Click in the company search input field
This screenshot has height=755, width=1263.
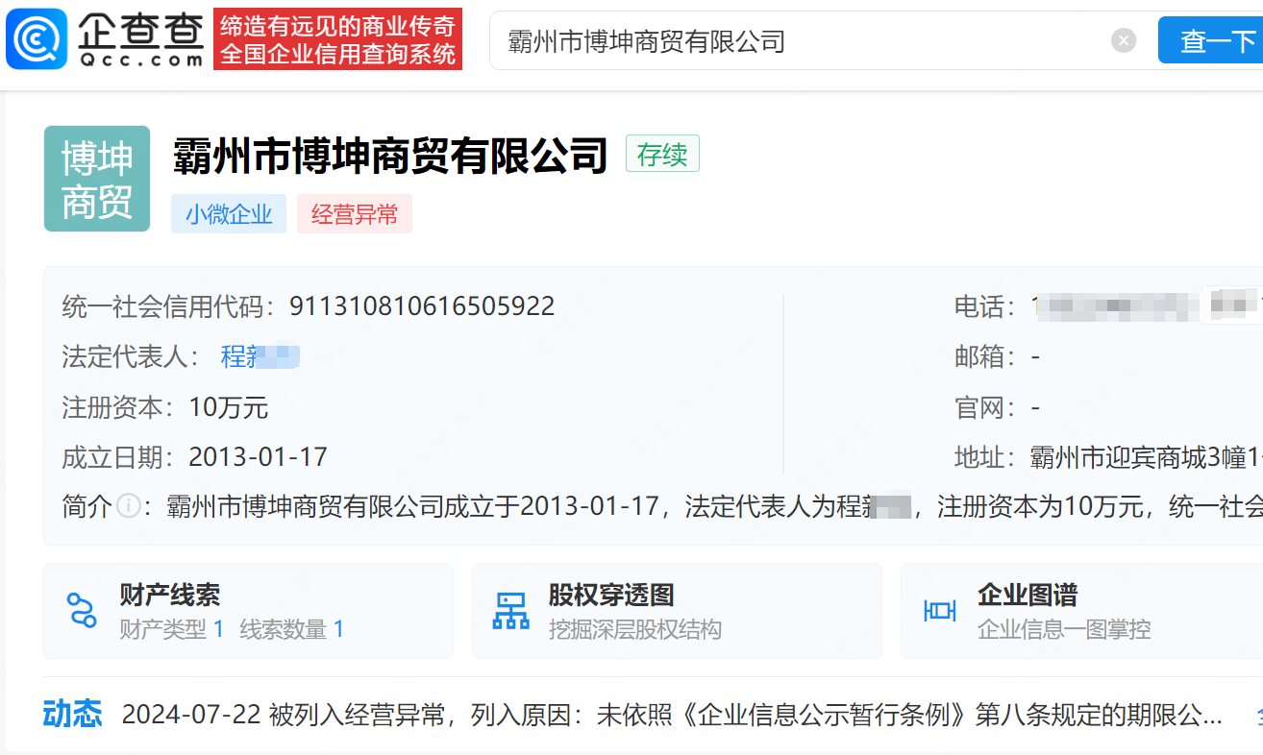pyautogui.click(x=798, y=41)
